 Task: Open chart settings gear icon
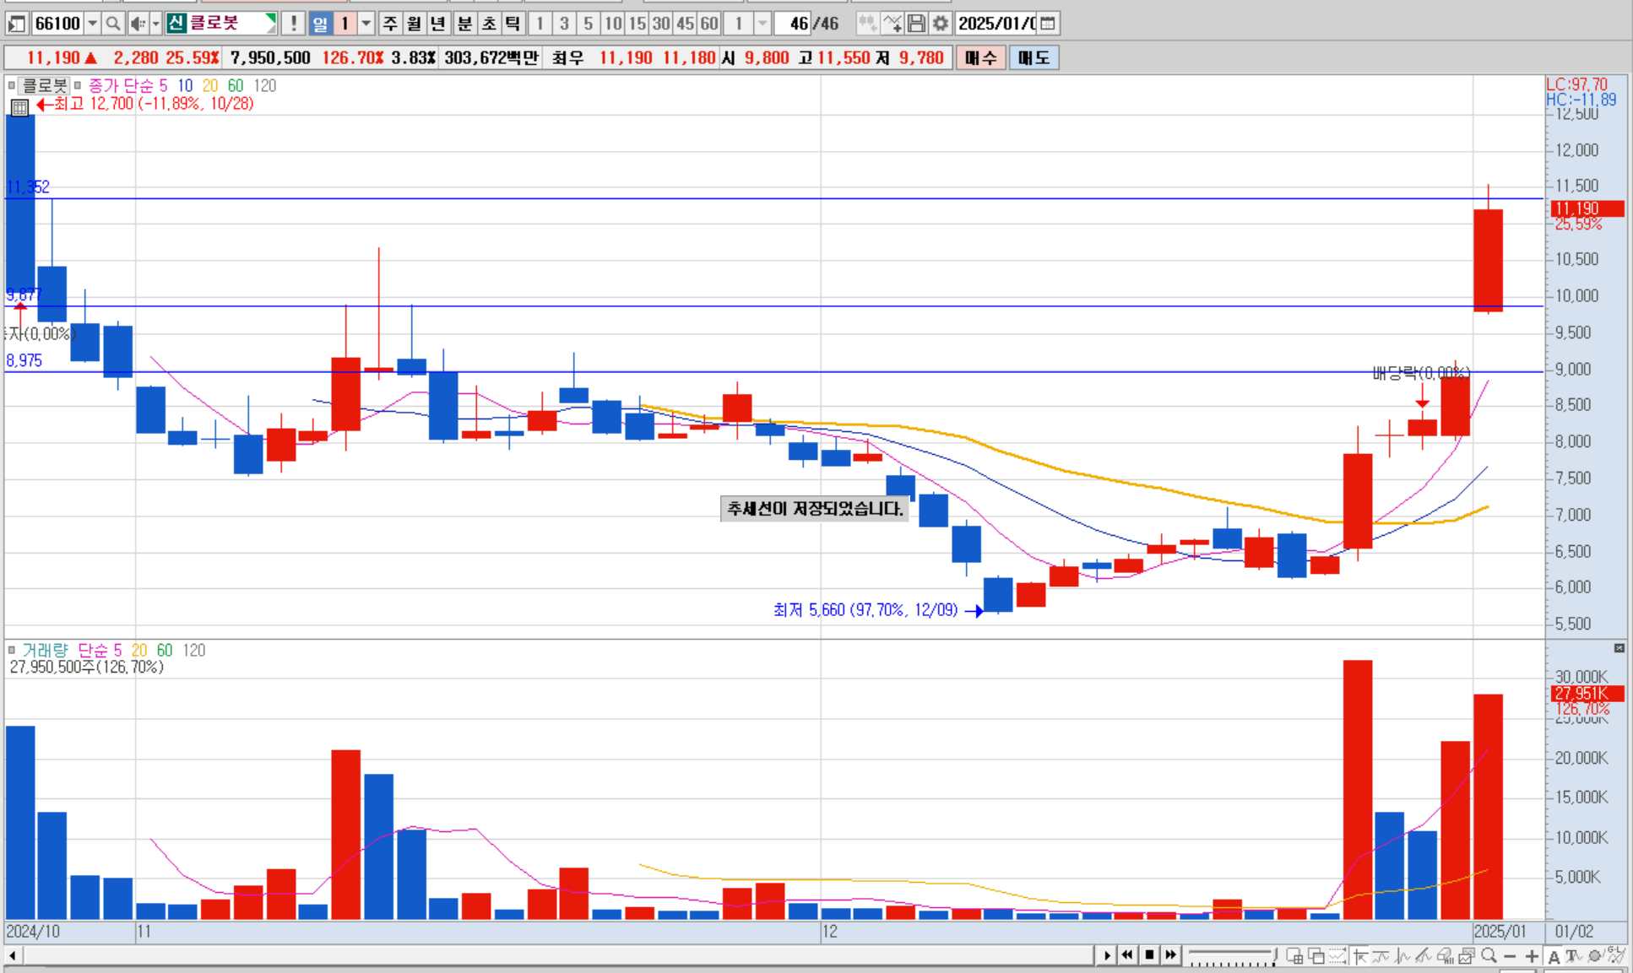[x=940, y=24]
